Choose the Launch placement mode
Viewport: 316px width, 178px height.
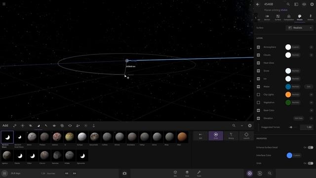pyautogui.click(x=246, y=135)
